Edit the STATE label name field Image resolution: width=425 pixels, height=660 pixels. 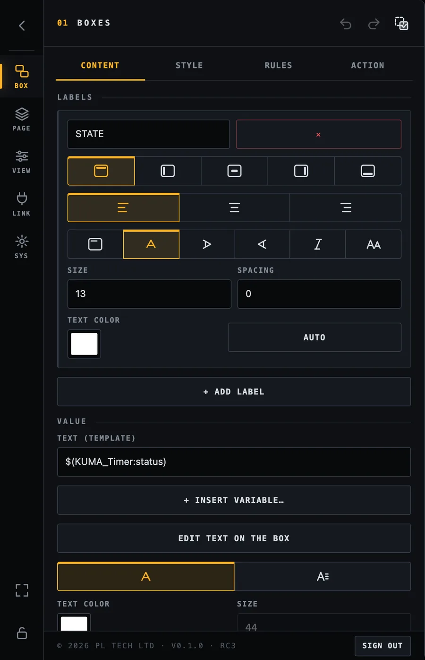149,134
